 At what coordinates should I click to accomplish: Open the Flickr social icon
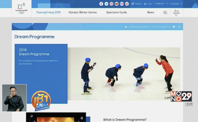pyautogui.click(x=122, y=4)
